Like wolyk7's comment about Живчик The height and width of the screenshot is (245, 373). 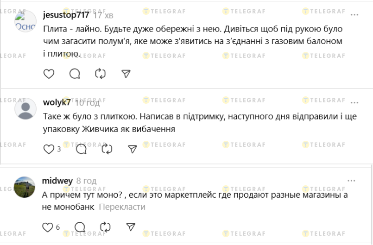pos(49,149)
